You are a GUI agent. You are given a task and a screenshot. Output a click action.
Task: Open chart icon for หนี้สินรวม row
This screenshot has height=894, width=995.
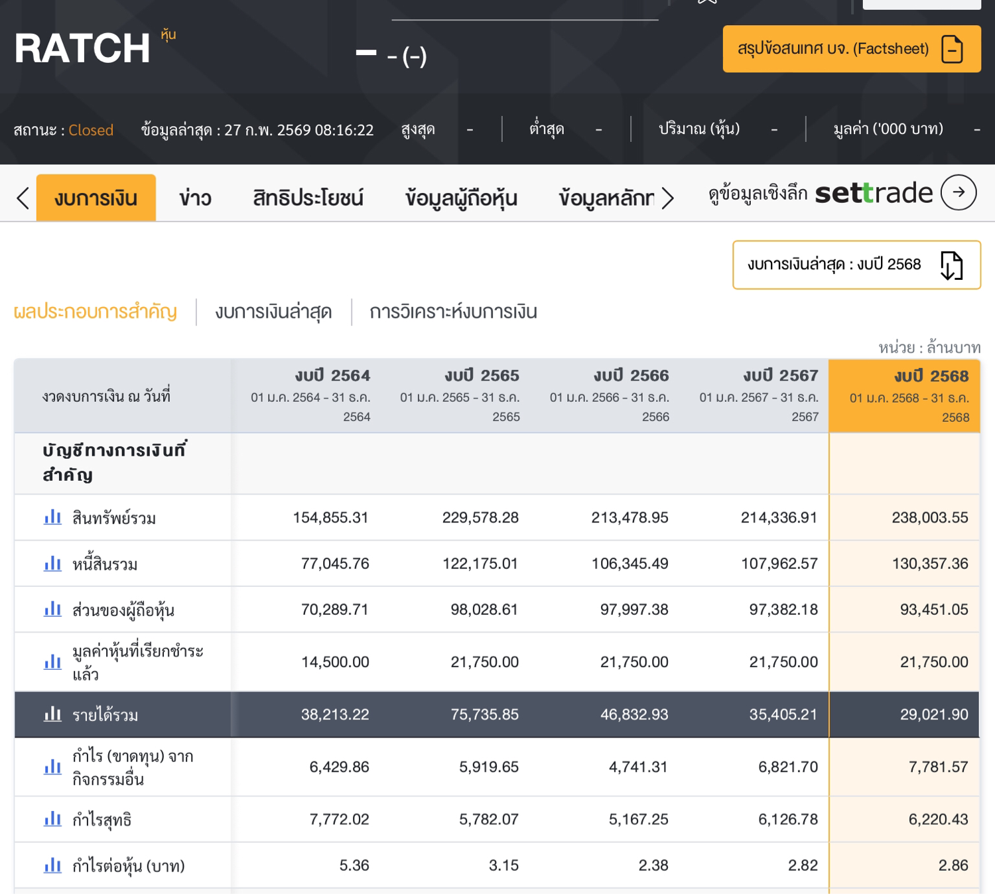click(x=52, y=564)
